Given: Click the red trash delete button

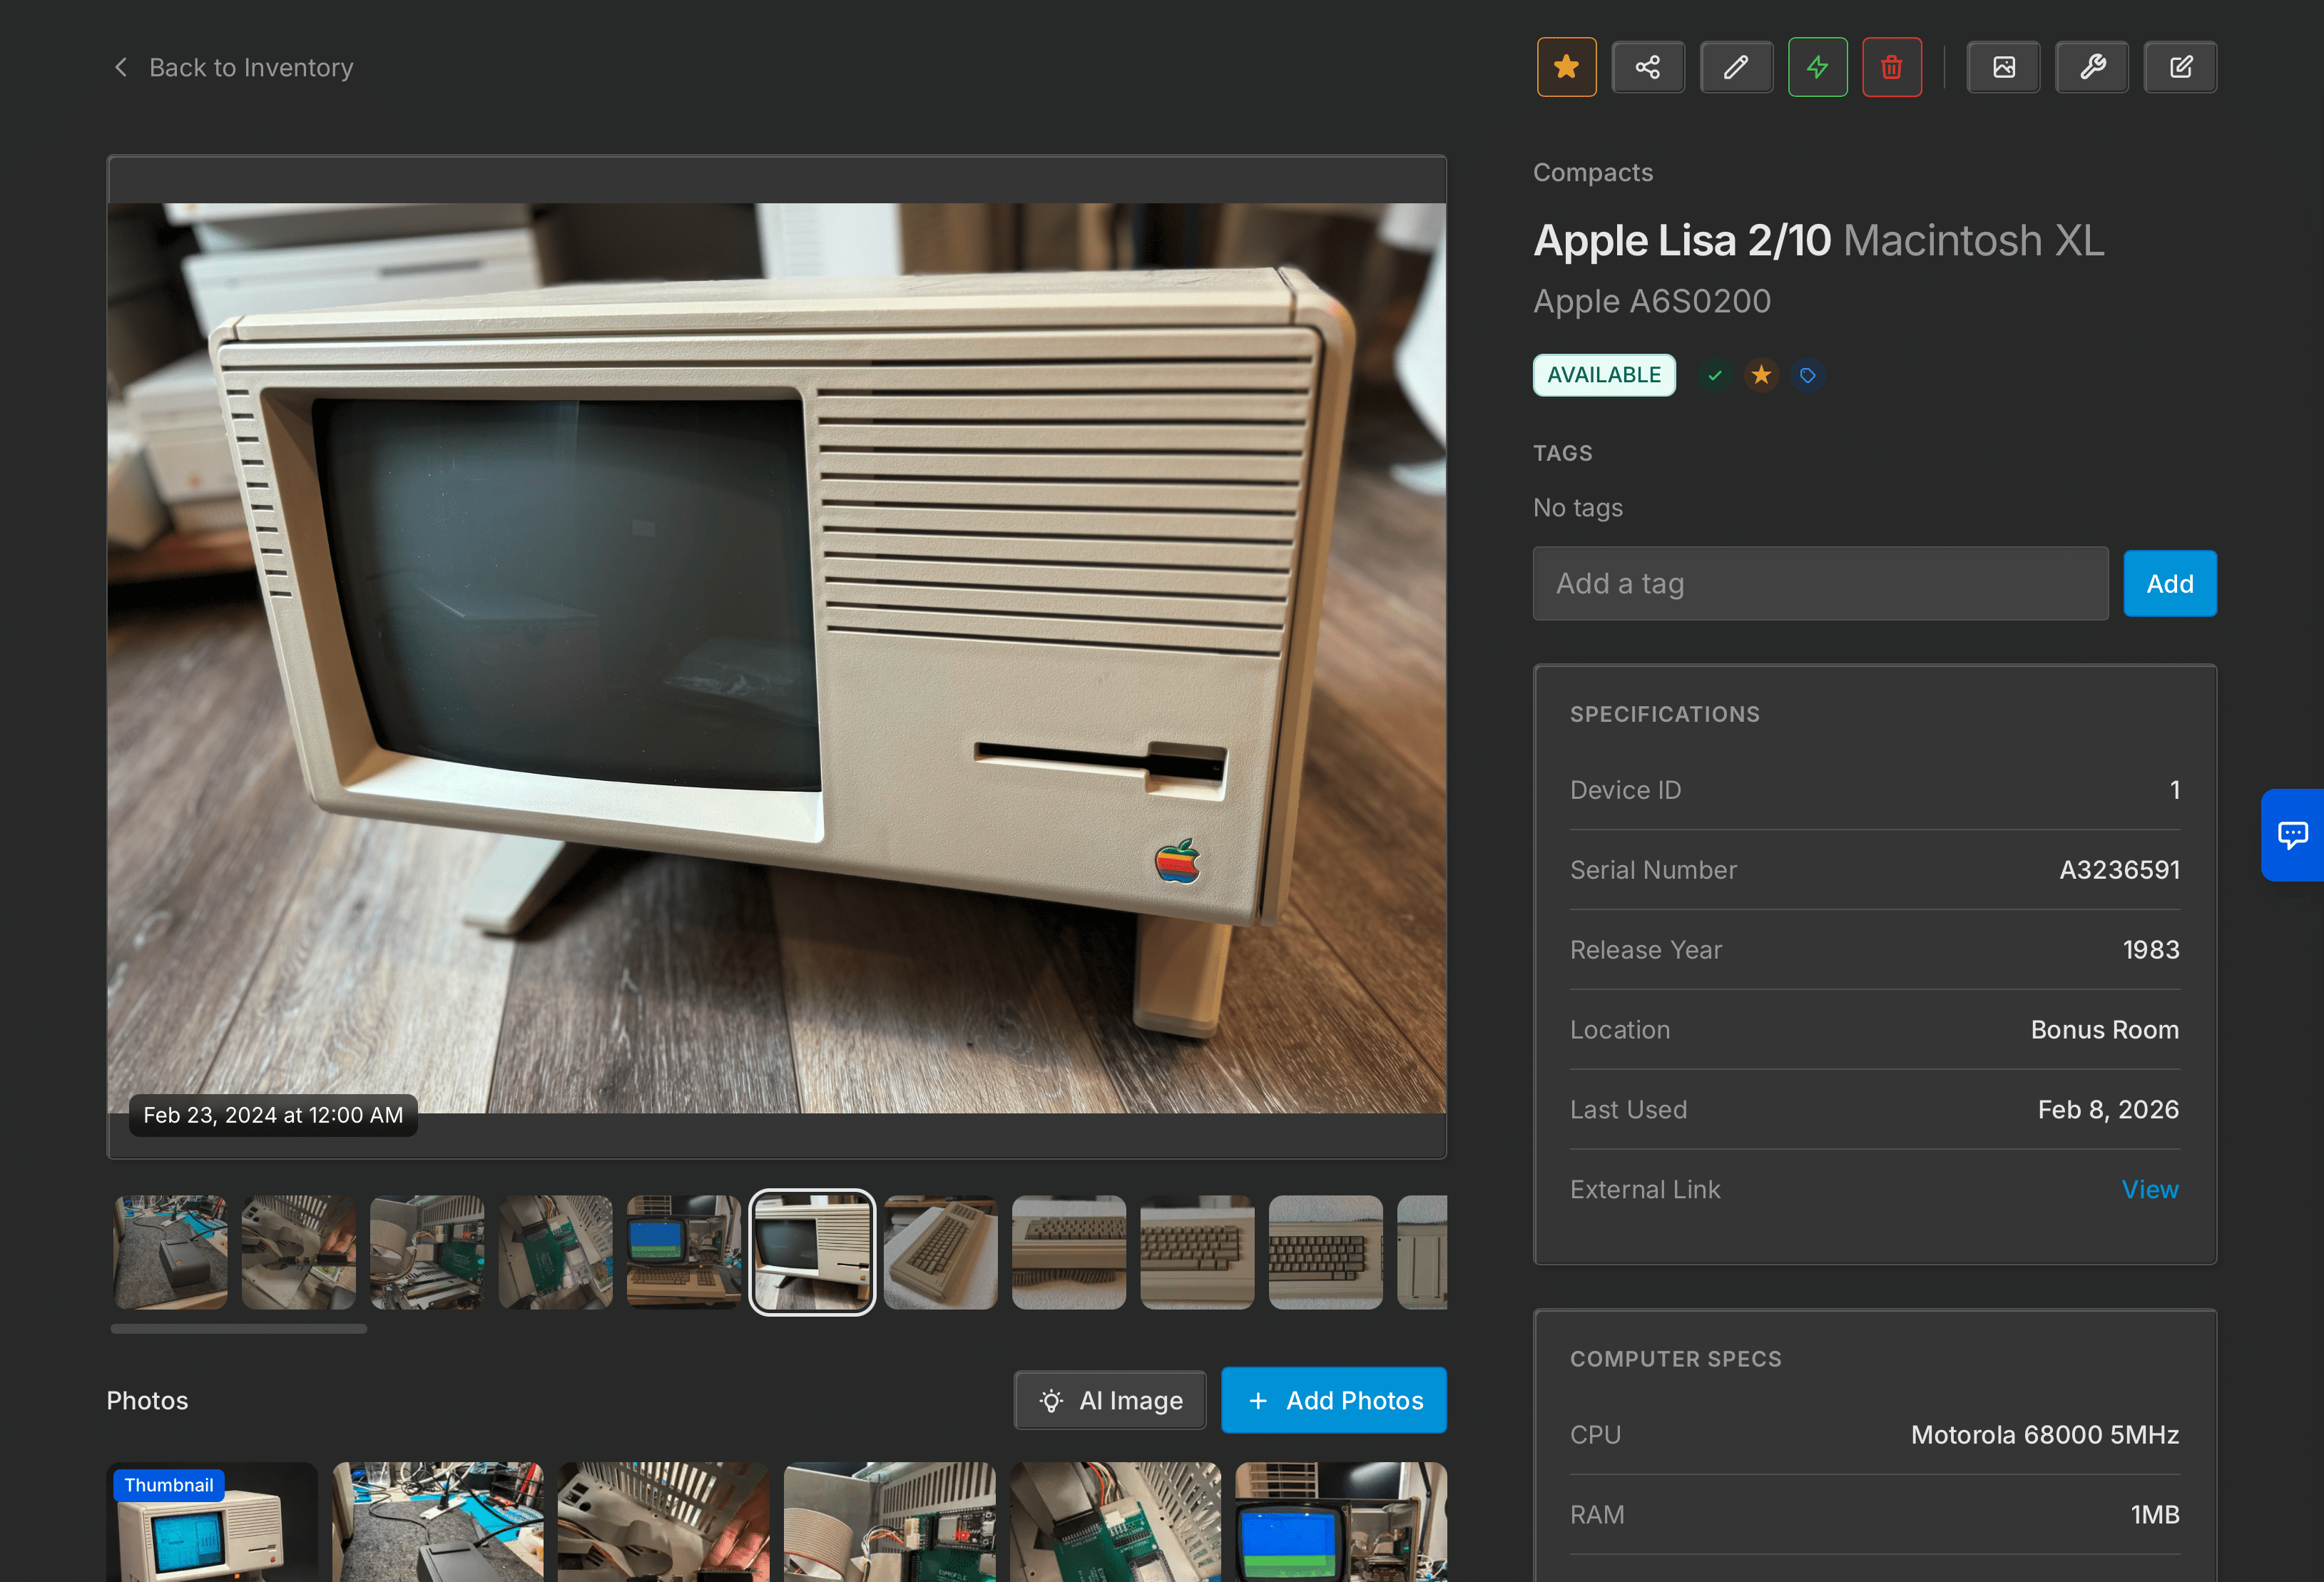Looking at the screenshot, I should click(1891, 67).
